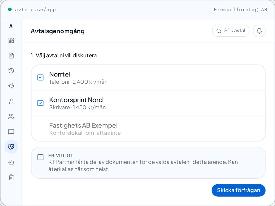Open the documents icon in sidebar
The width and height of the screenshot is (275, 206).
click(x=11, y=56)
